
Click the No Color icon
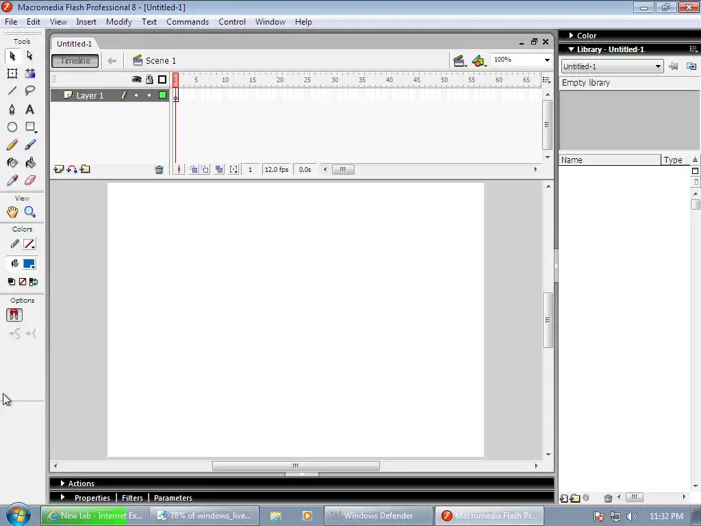click(23, 281)
